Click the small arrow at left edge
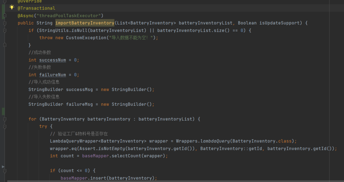This screenshot has height=182, width=344. point(3,167)
